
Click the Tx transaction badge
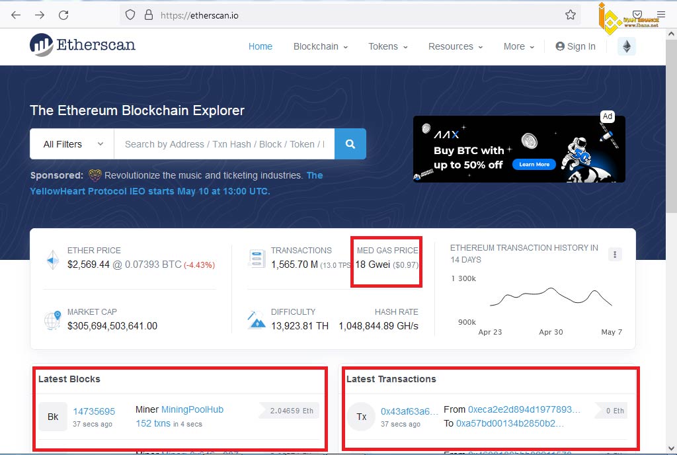pos(362,417)
